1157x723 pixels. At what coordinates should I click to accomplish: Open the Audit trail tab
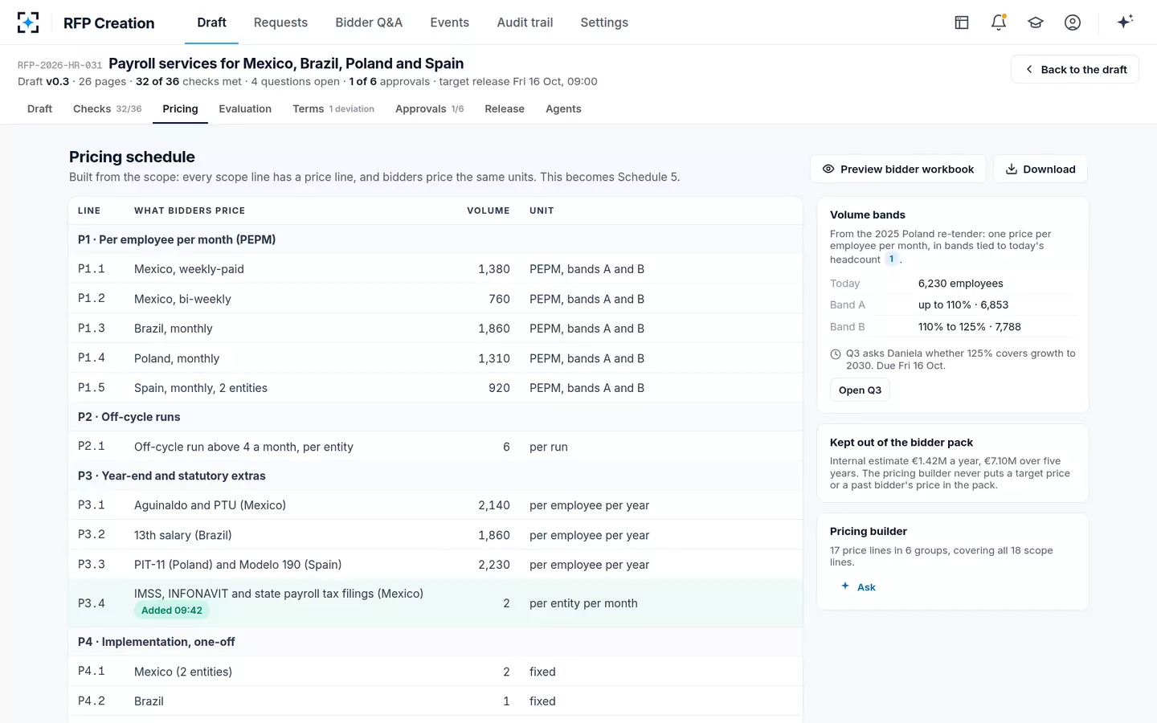525,22
